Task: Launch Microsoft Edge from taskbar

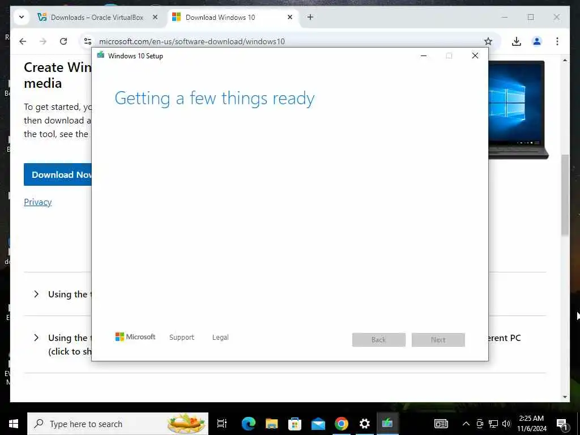Action: pos(249,424)
